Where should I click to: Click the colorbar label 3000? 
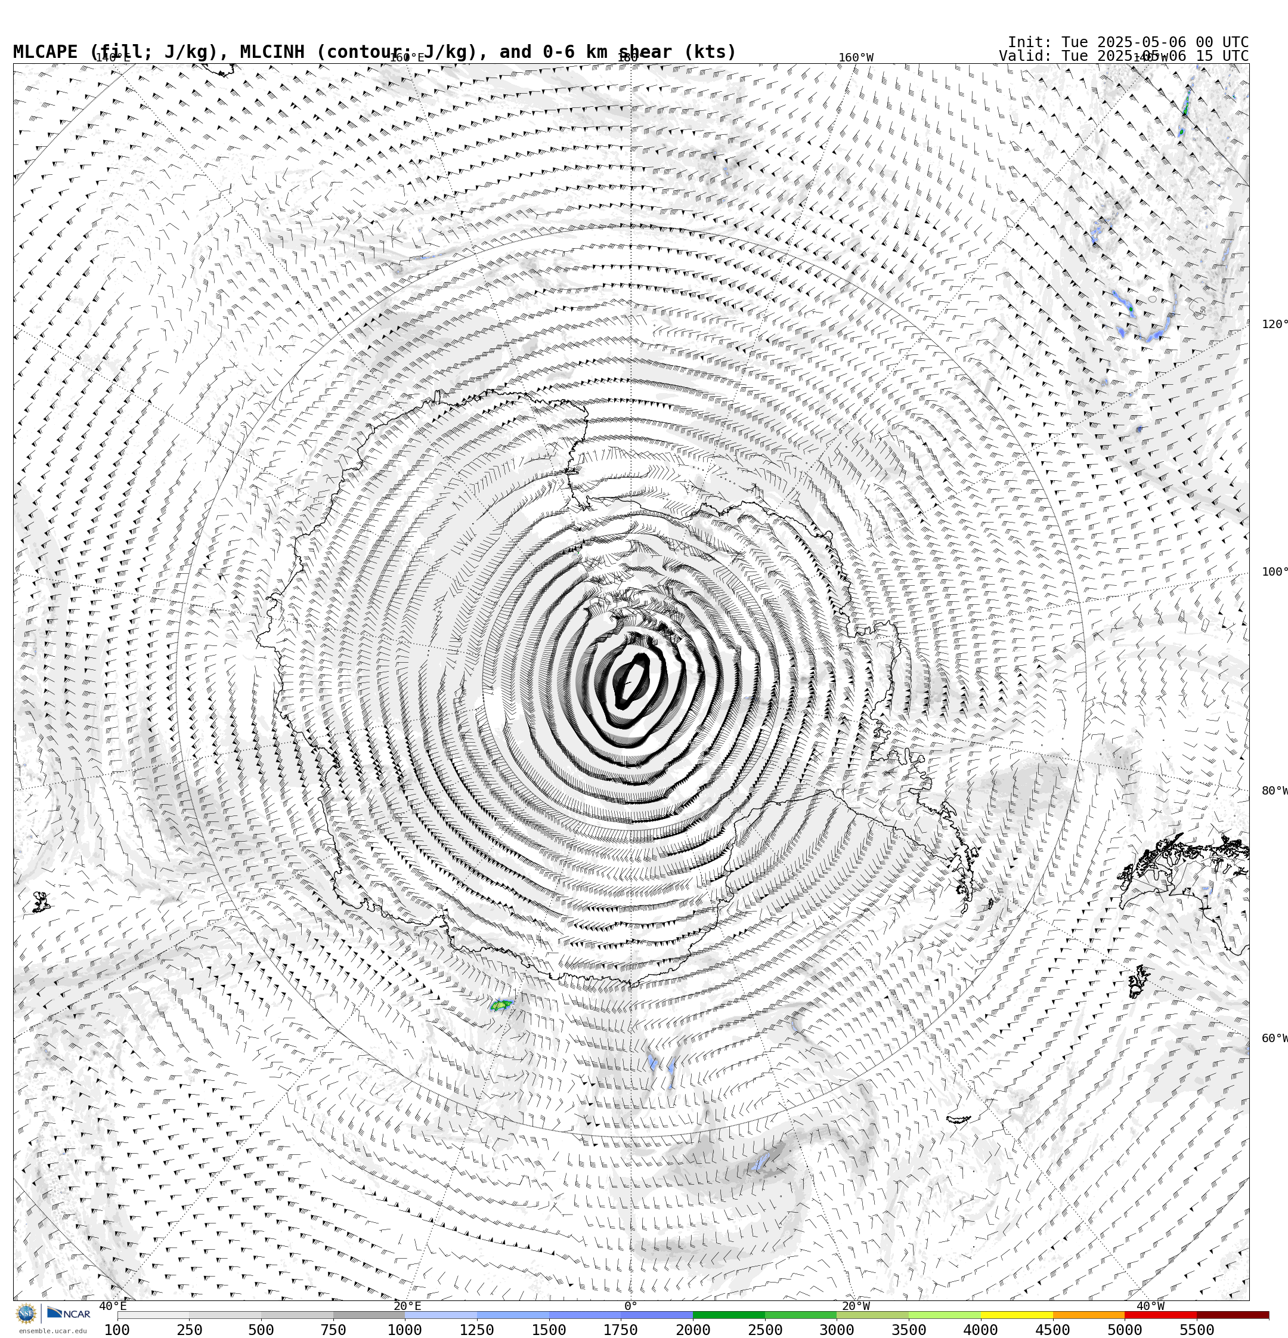pos(837,1330)
